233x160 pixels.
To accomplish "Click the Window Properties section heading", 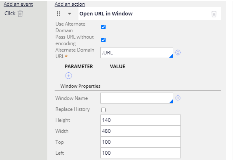I will tap(80, 86).
